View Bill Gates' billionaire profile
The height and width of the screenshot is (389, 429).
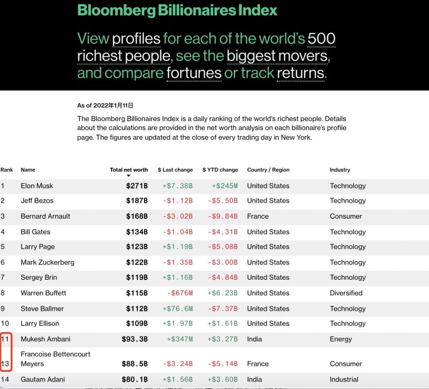click(35, 232)
